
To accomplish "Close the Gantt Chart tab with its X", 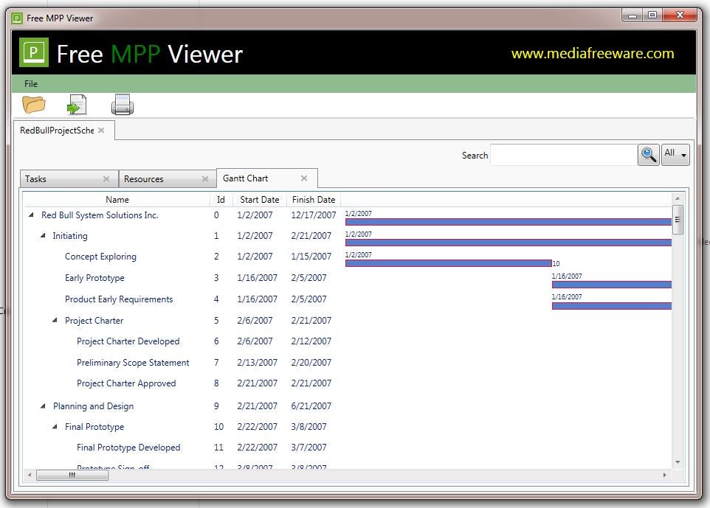I will click(304, 178).
